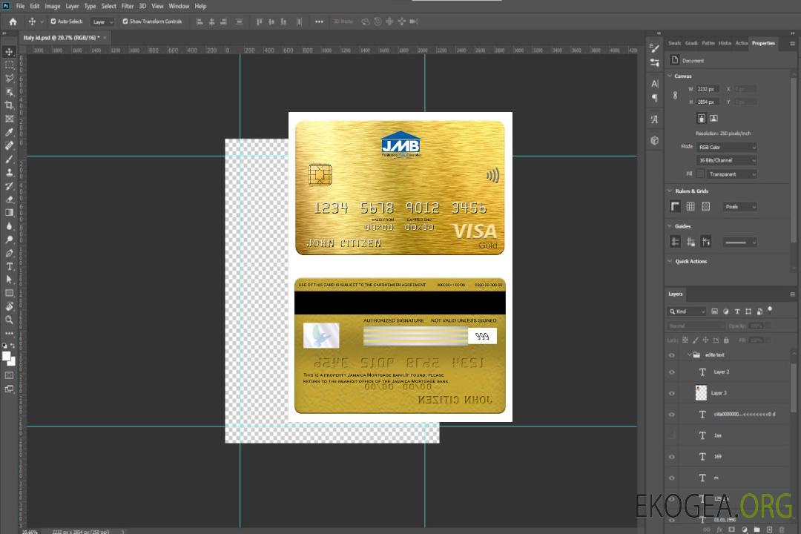Hide Layer 3 with its eye icon

pyautogui.click(x=672, y=394)
